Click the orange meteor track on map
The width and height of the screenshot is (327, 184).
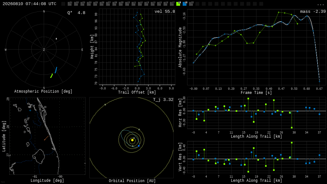(46, 138)
